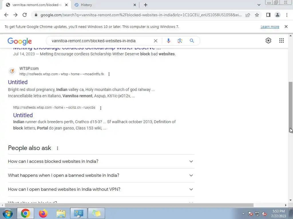Screen dimensions: 293x219
Task: Open the Chrome three-dot menu
Action: click(287, 15)
